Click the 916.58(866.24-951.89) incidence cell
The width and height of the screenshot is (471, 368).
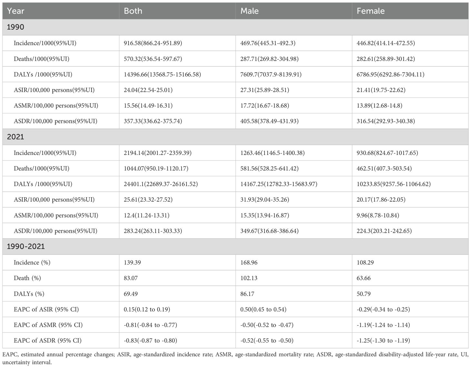[x=153, y=43]
